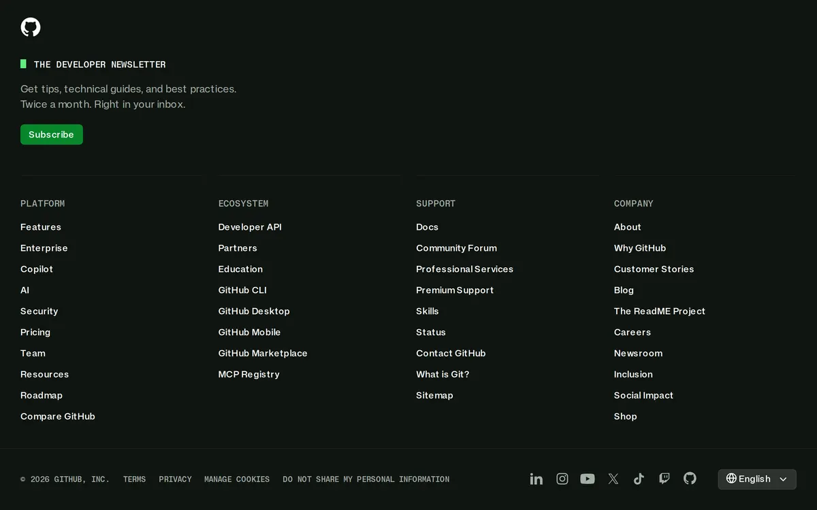Open the Docs link
817x510 pixels.
[x=428, y=227]
